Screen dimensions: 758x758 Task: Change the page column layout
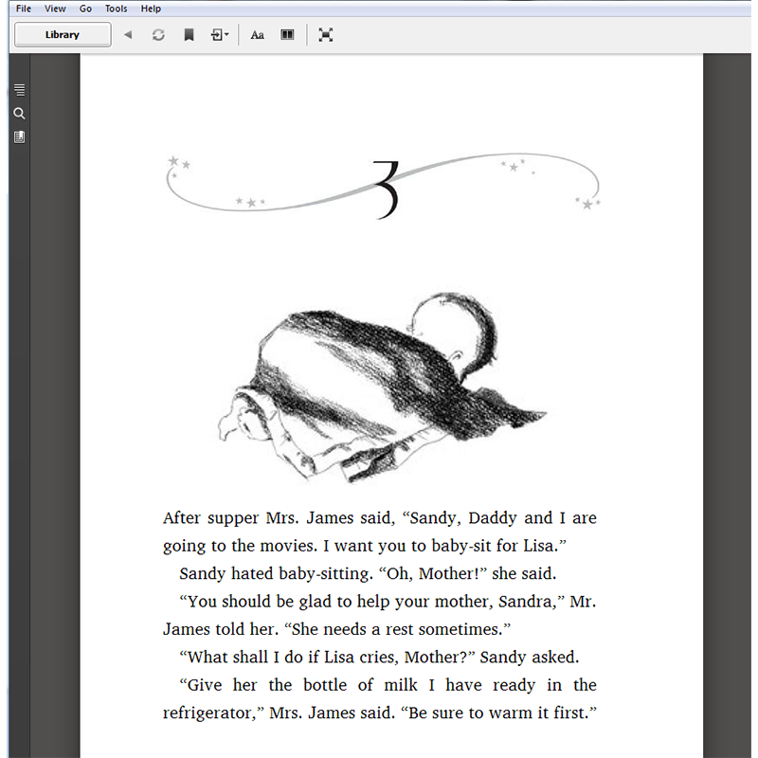point(287,35)
